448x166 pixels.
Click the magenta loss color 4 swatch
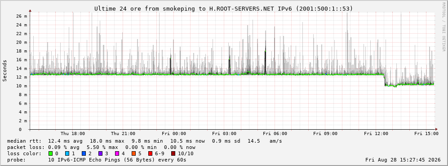pyautogui.click(x=117, y=153)
